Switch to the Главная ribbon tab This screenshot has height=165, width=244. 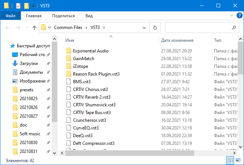34,16
